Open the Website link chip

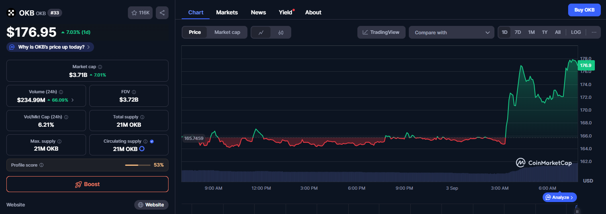point(151,205)
